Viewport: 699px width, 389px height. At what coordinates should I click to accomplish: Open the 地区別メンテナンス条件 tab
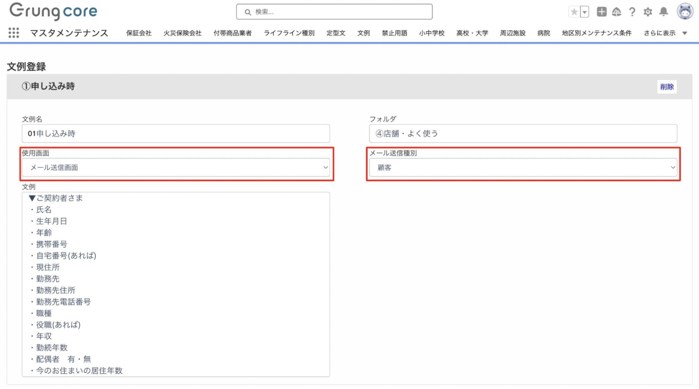click(596, 33)
